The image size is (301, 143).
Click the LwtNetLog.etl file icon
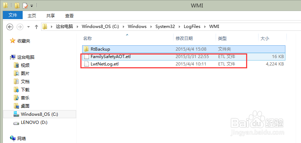[x=86, y=64]
